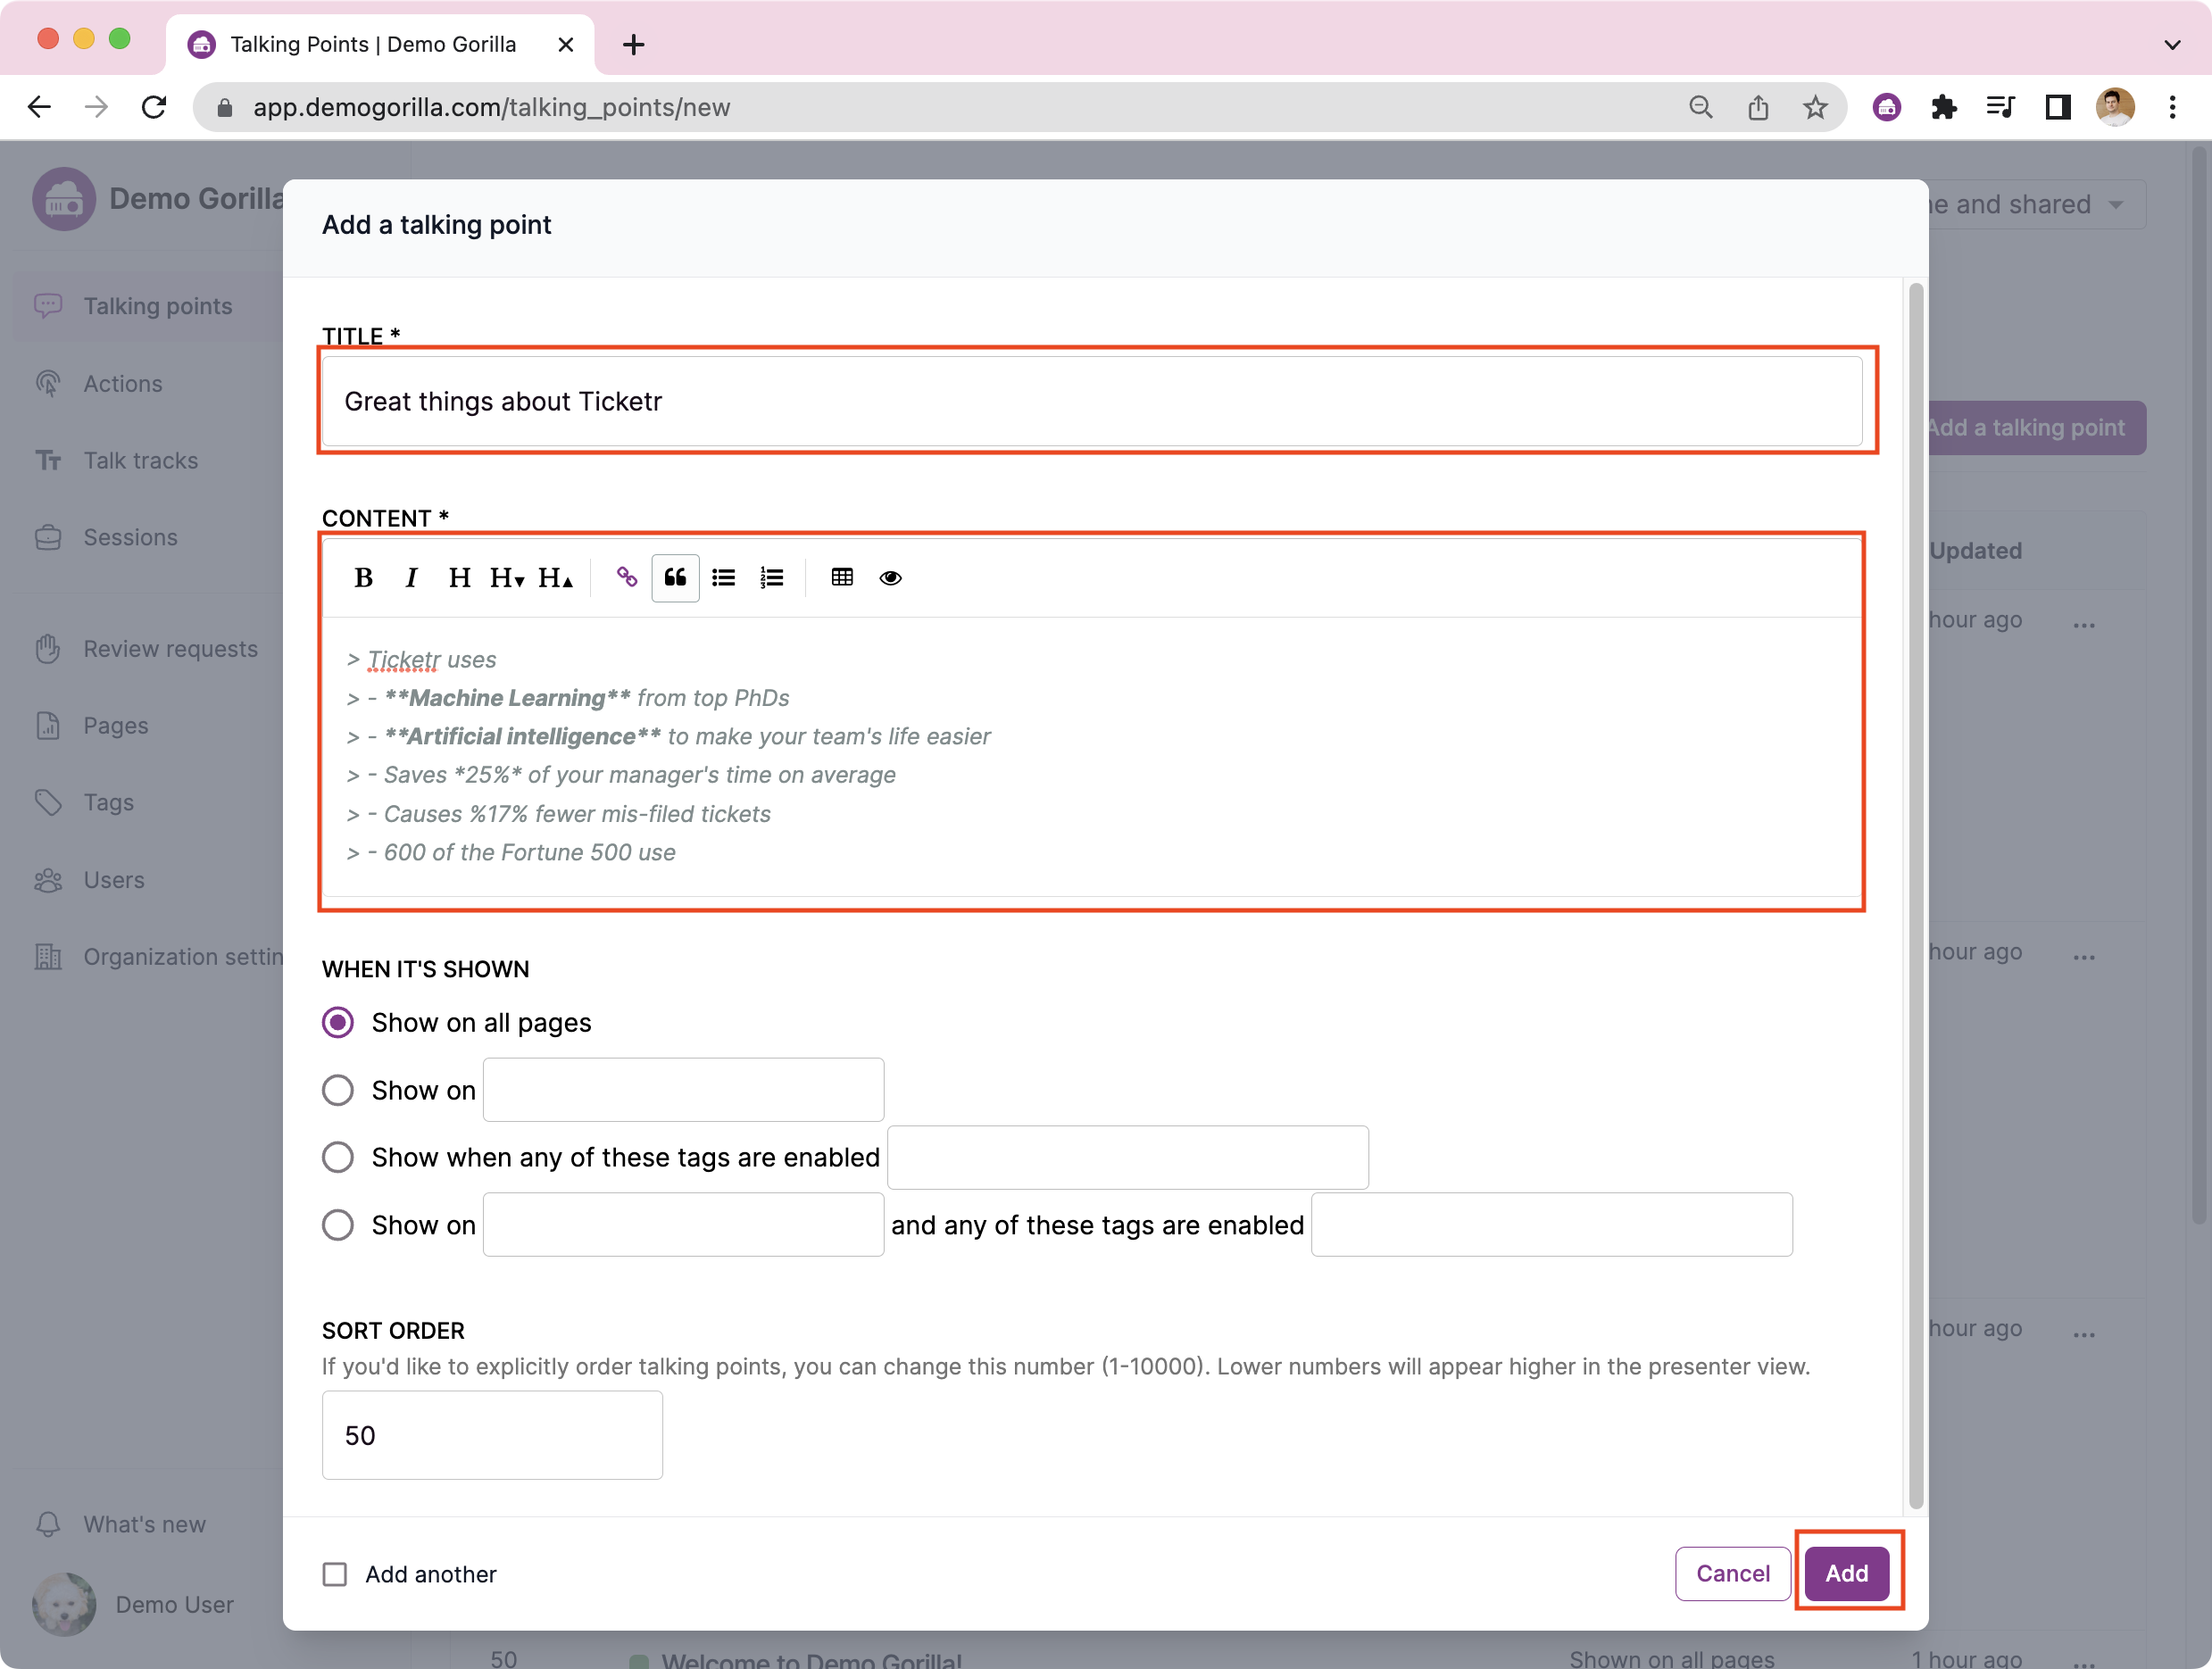Insert a link using the link icon

coord(627,578)
